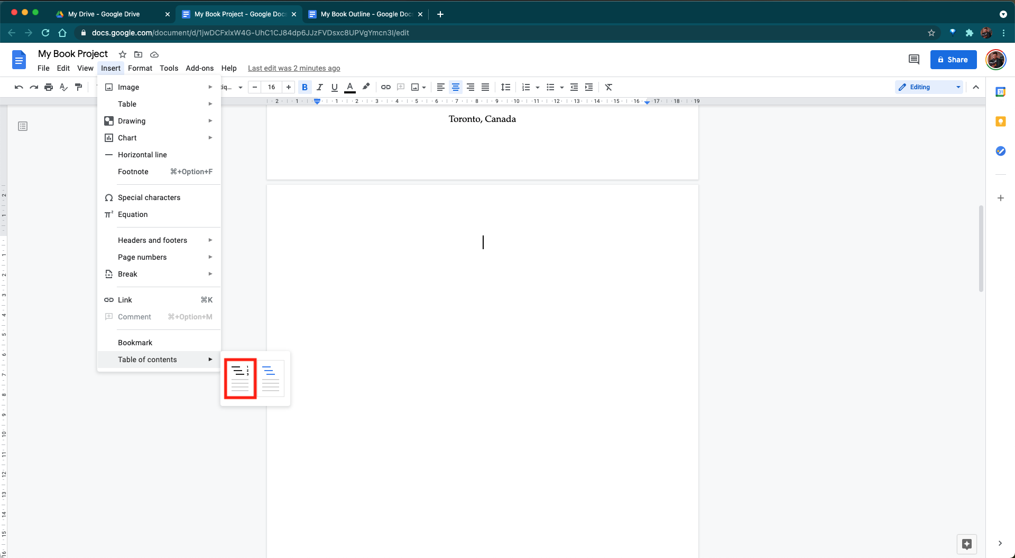
Task: Click the print icon in toolbar
Action: pos(49,87)
